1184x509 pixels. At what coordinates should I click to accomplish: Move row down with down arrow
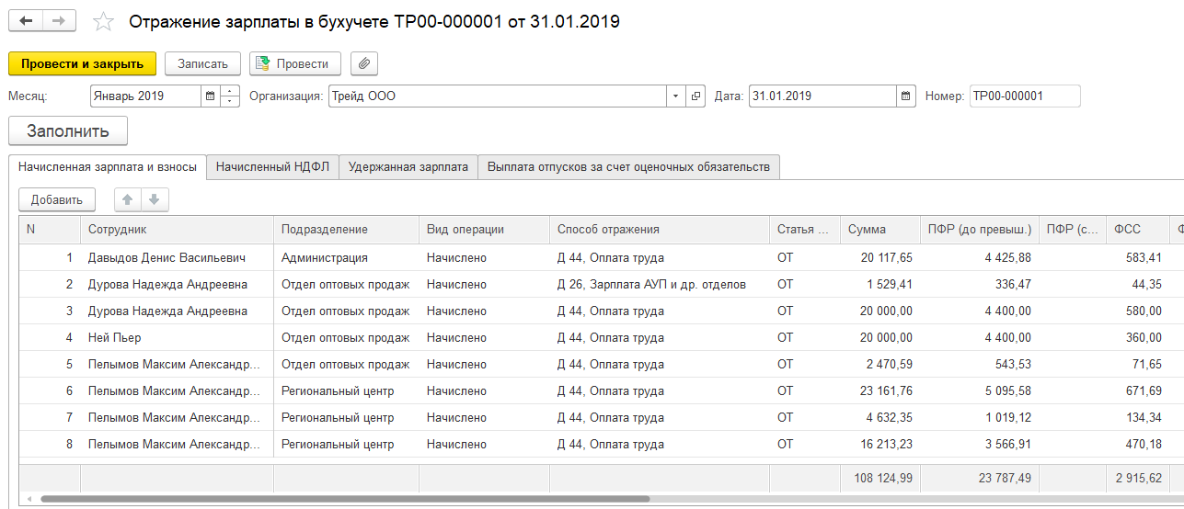coord(154,199)
